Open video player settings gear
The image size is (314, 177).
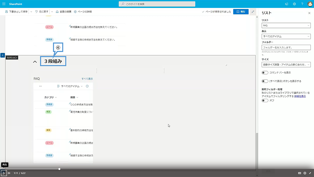(x=305, y=173)
